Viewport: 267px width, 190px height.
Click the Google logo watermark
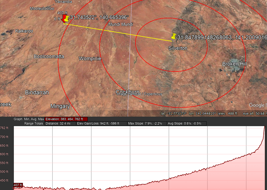[x=257, y=105]
